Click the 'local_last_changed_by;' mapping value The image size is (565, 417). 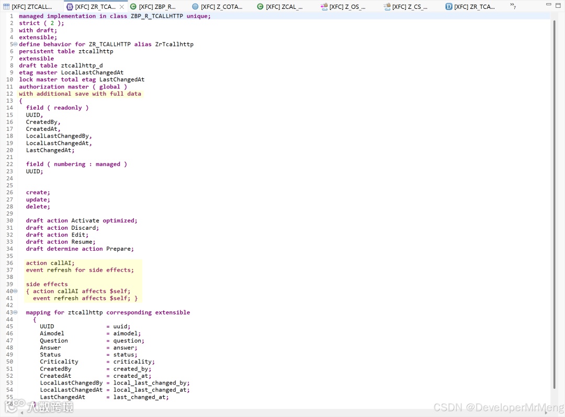(151, 383)
